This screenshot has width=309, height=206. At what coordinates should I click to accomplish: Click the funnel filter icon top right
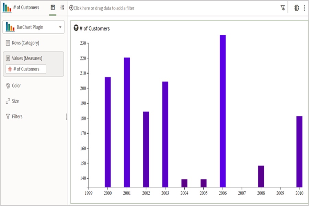click(x=282, y=8)
